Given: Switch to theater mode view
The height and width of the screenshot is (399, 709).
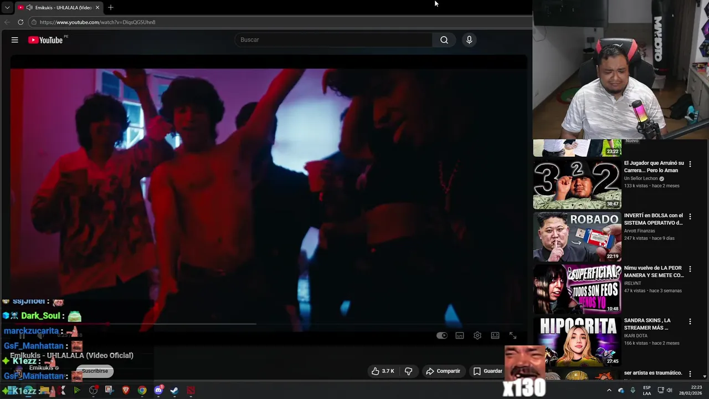Looking at the screenshot, I should click(495, 335).
